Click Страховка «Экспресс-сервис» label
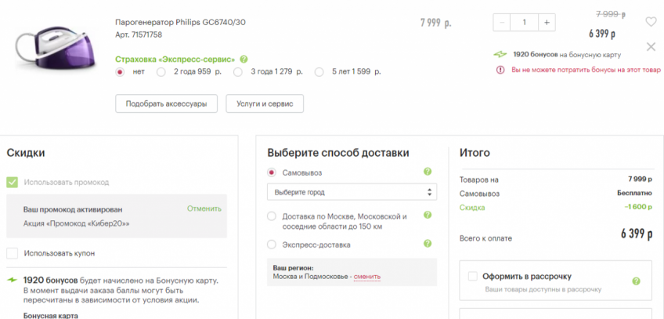The height and width of the screenshot is (319, 664). [175, 60]
